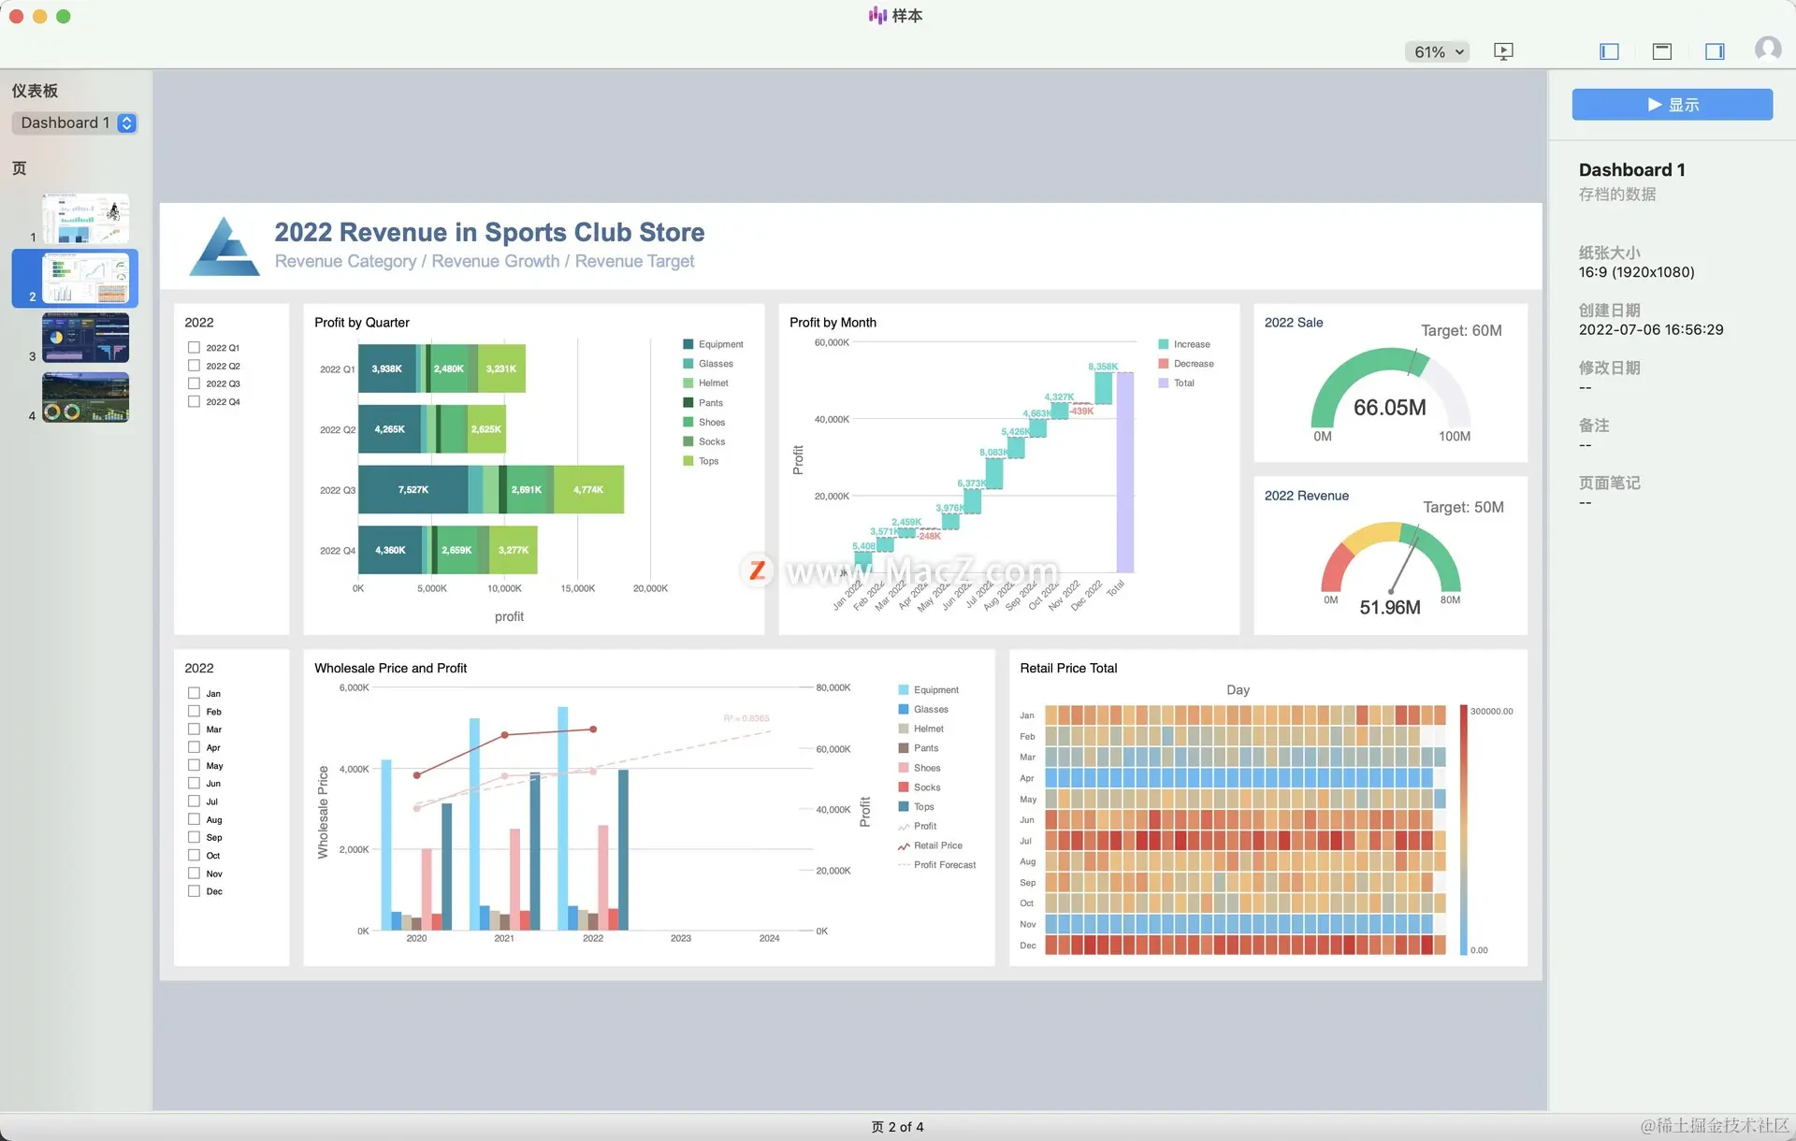Click the Increase legend marker in Profit by Month

1163,344
